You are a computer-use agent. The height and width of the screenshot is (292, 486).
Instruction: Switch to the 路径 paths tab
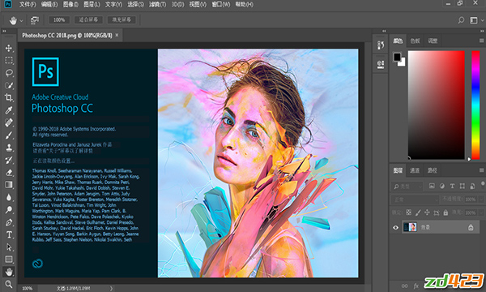[432, 170]
